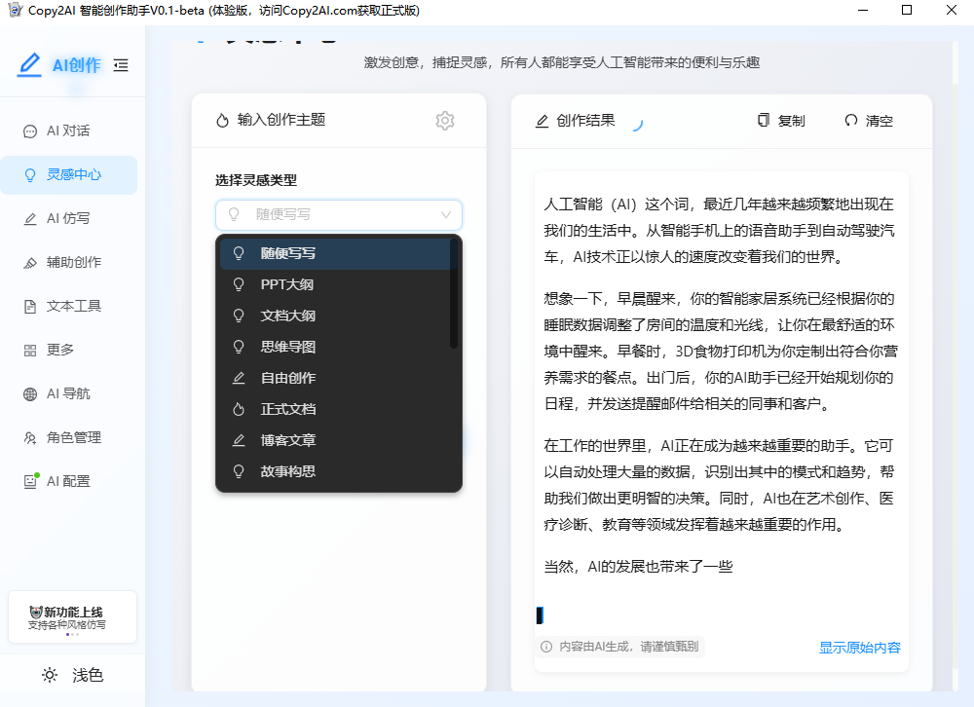Open AI 对话 from the sidebar

click(68, 130)
